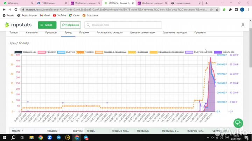Share this page icon in address bar

pos(211,10)
